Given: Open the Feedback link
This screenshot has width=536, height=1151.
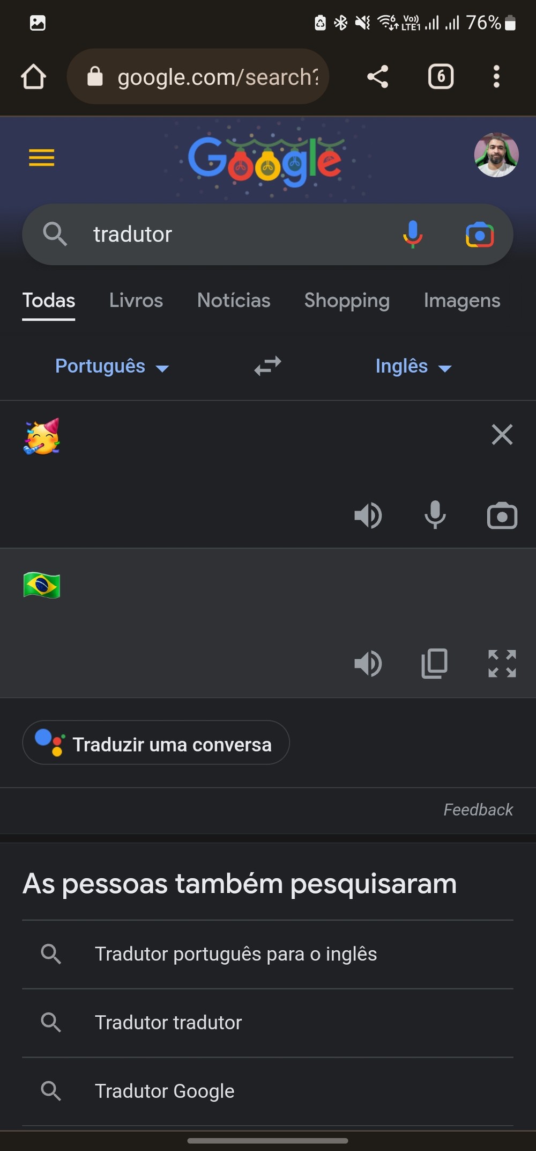Looking at the screenshot, I should click(x=478, y=810).
